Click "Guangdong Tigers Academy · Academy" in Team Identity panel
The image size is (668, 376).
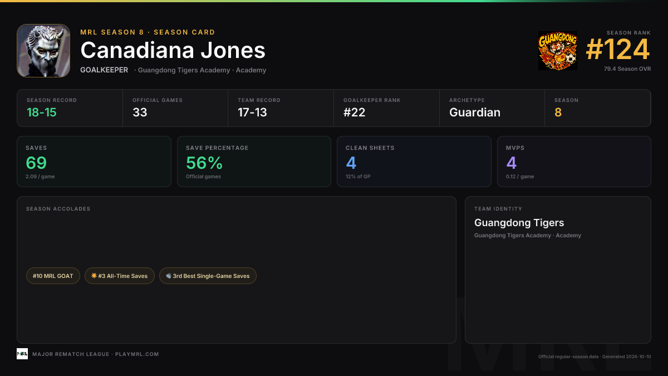click(528, 236)
